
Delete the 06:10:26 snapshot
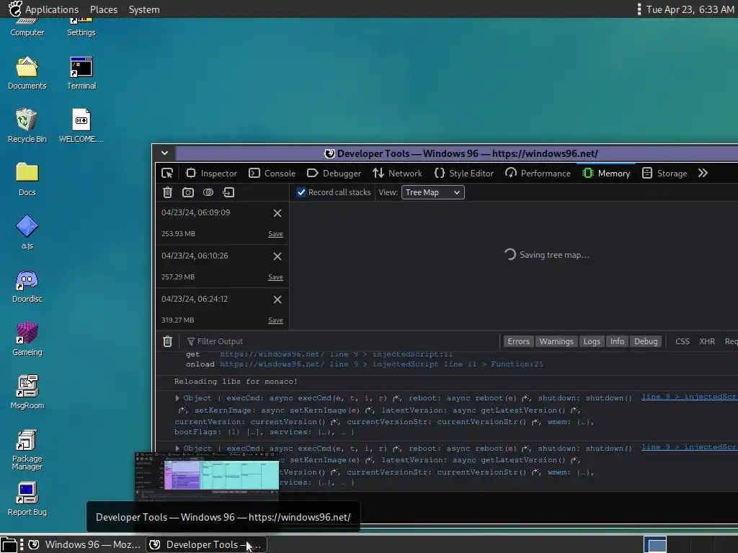pos(277,256)
